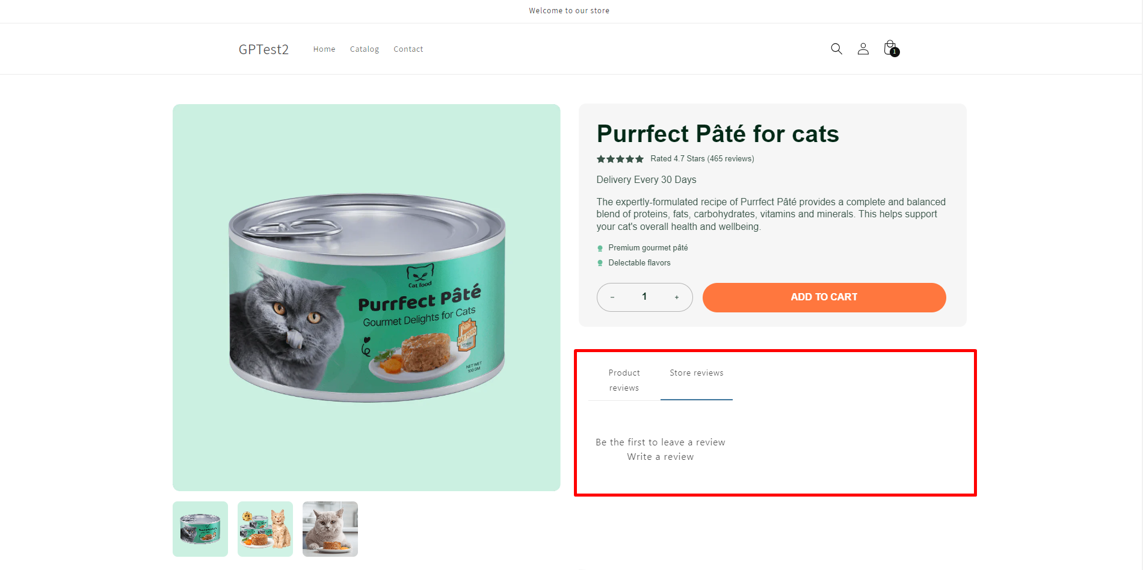The width and height of the screenshot is (1143, 570).
Task: Click the five-star rating icons
Action: pos(620,159)
